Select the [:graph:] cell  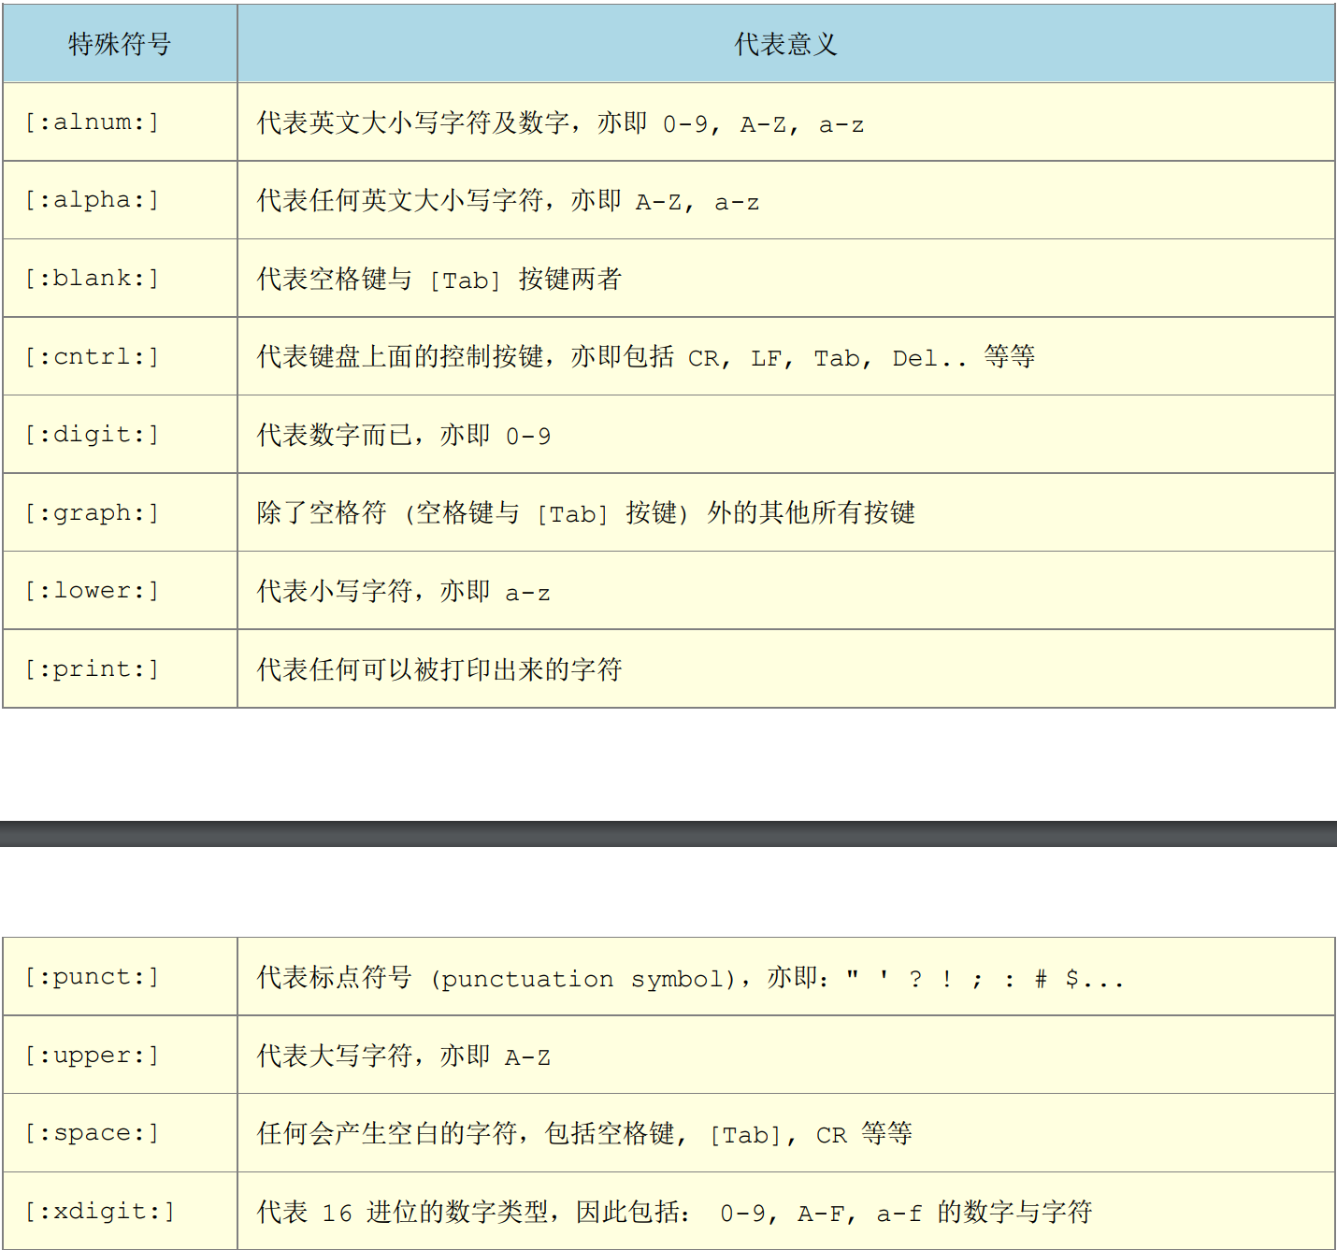(x=120, y=512)
